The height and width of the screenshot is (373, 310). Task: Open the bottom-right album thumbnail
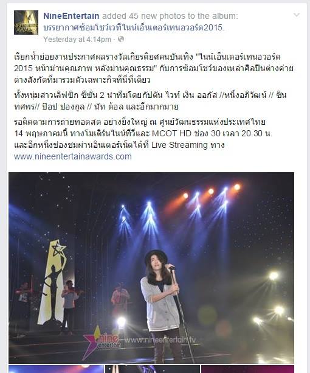point(247,369)
